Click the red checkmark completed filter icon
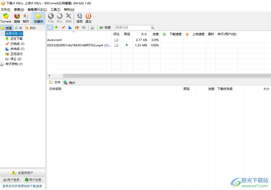This screenshot has width=271, height=190. pos(63,28)
